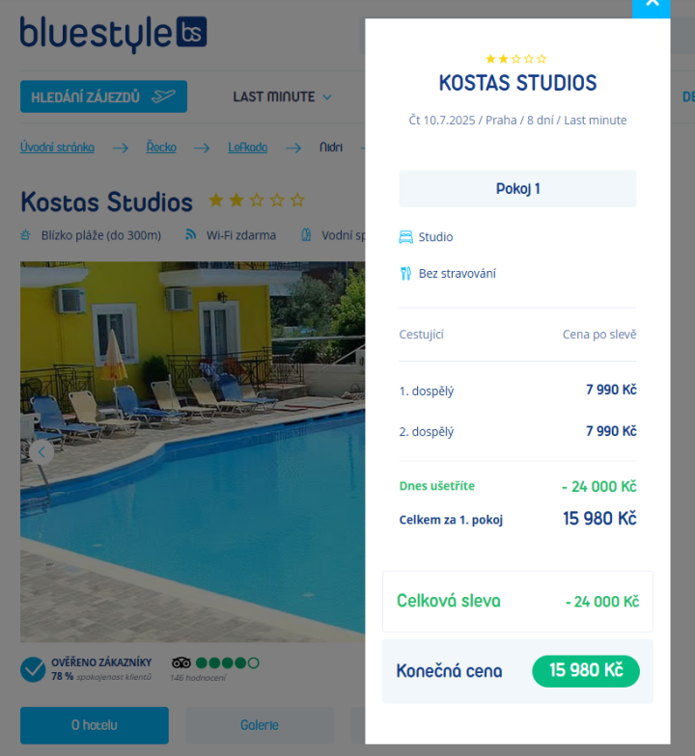
Task: Click the bluestyle logo
Action: tap(114, 34)
